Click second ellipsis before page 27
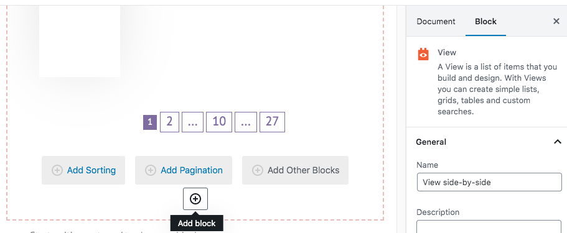 point(246,122)
